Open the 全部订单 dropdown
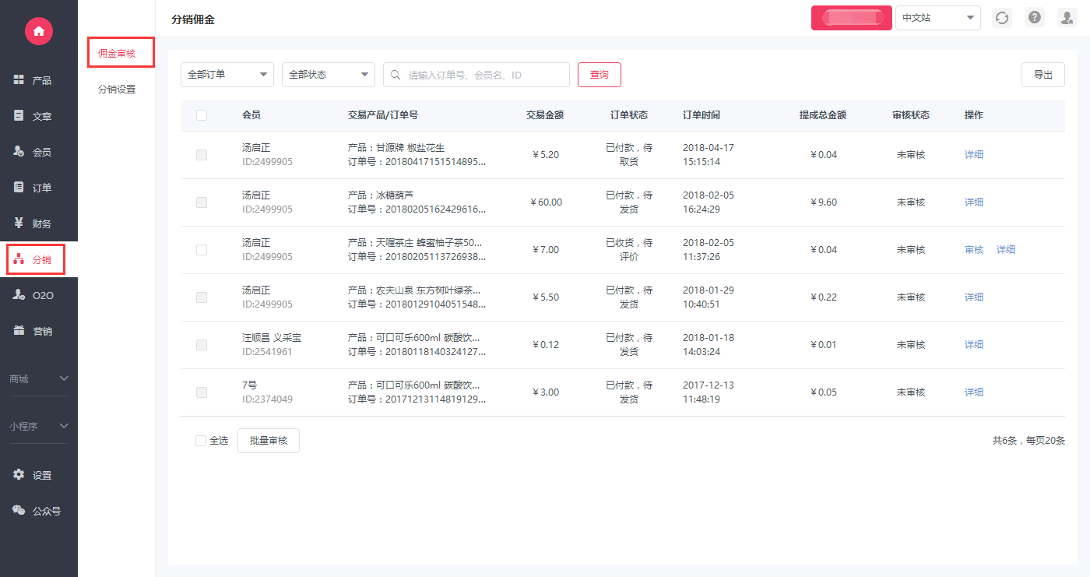Viewport: 1090px width, 577px height. point(227,75)
